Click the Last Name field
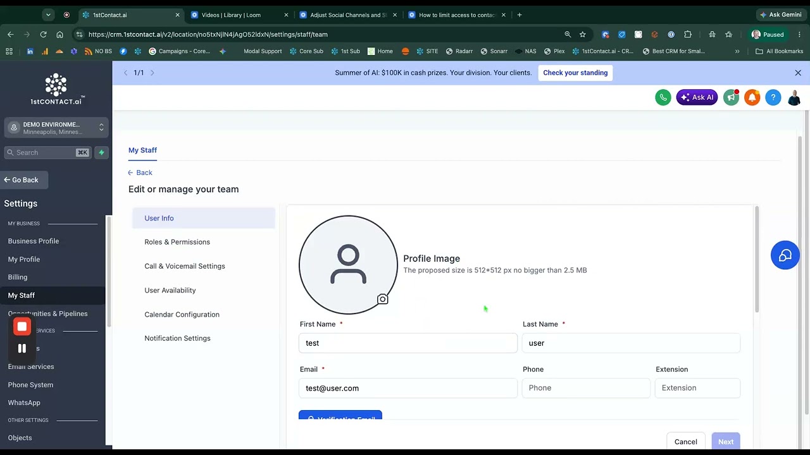810x455 pixels. point(631,343)
